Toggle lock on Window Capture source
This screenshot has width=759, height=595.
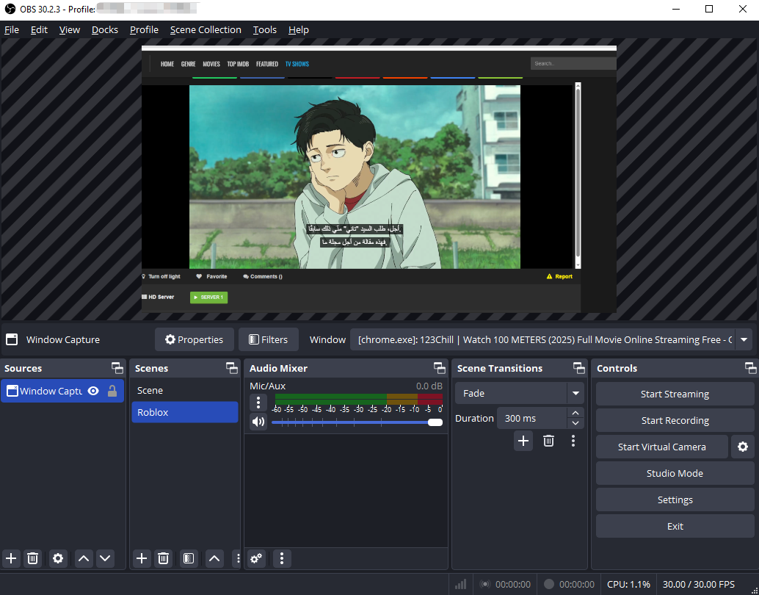click(112, 391)
